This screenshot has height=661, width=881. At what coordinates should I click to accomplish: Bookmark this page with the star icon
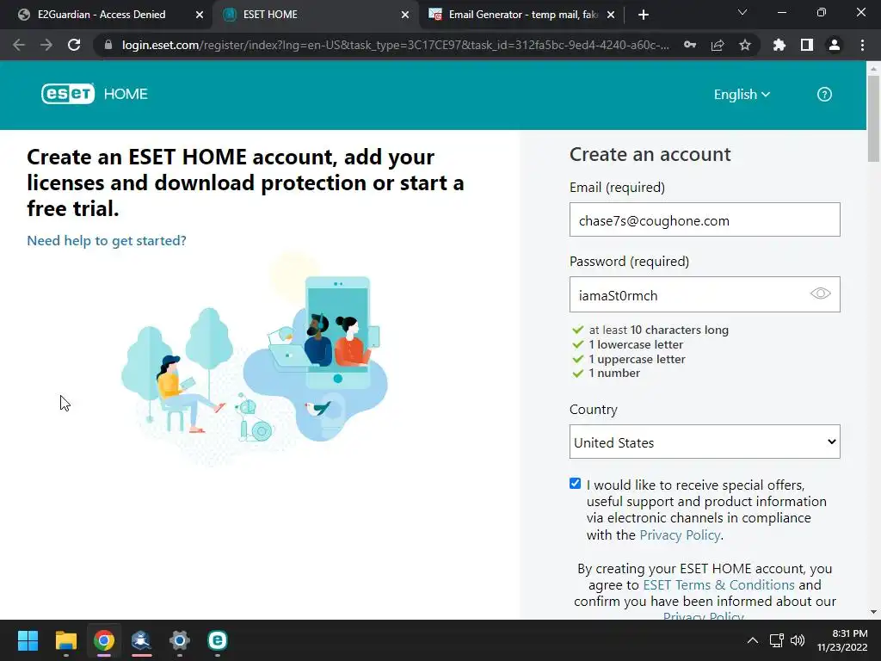coord(745,45)
